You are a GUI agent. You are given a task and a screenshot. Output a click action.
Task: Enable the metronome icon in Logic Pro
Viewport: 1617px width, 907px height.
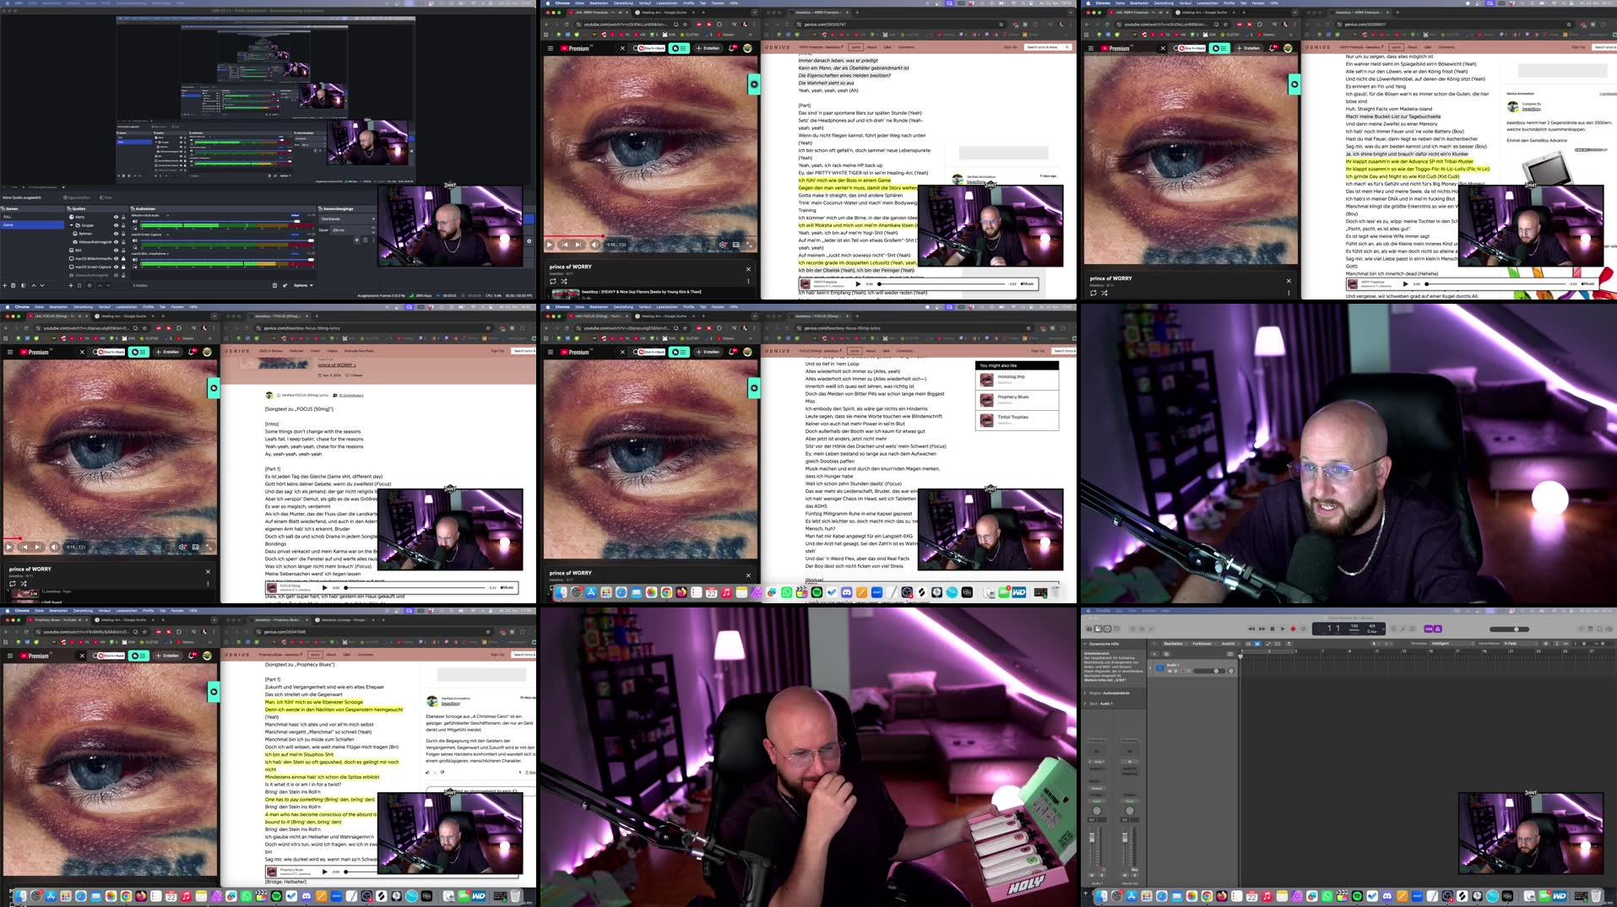tap(1438, 629)
